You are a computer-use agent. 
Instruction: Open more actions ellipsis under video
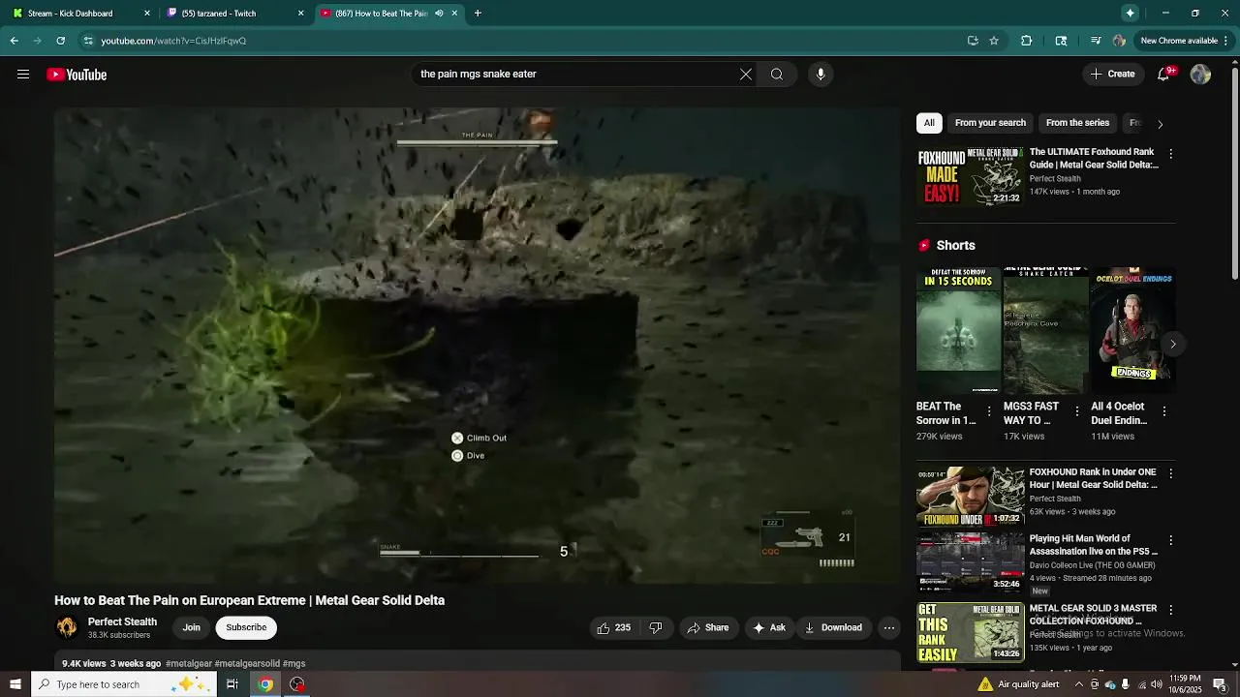(888, 628)
